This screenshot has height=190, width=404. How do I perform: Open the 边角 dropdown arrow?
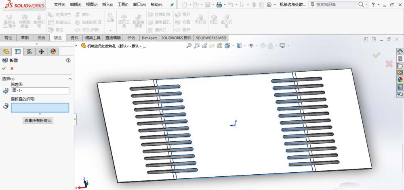(x=110, y=31)
